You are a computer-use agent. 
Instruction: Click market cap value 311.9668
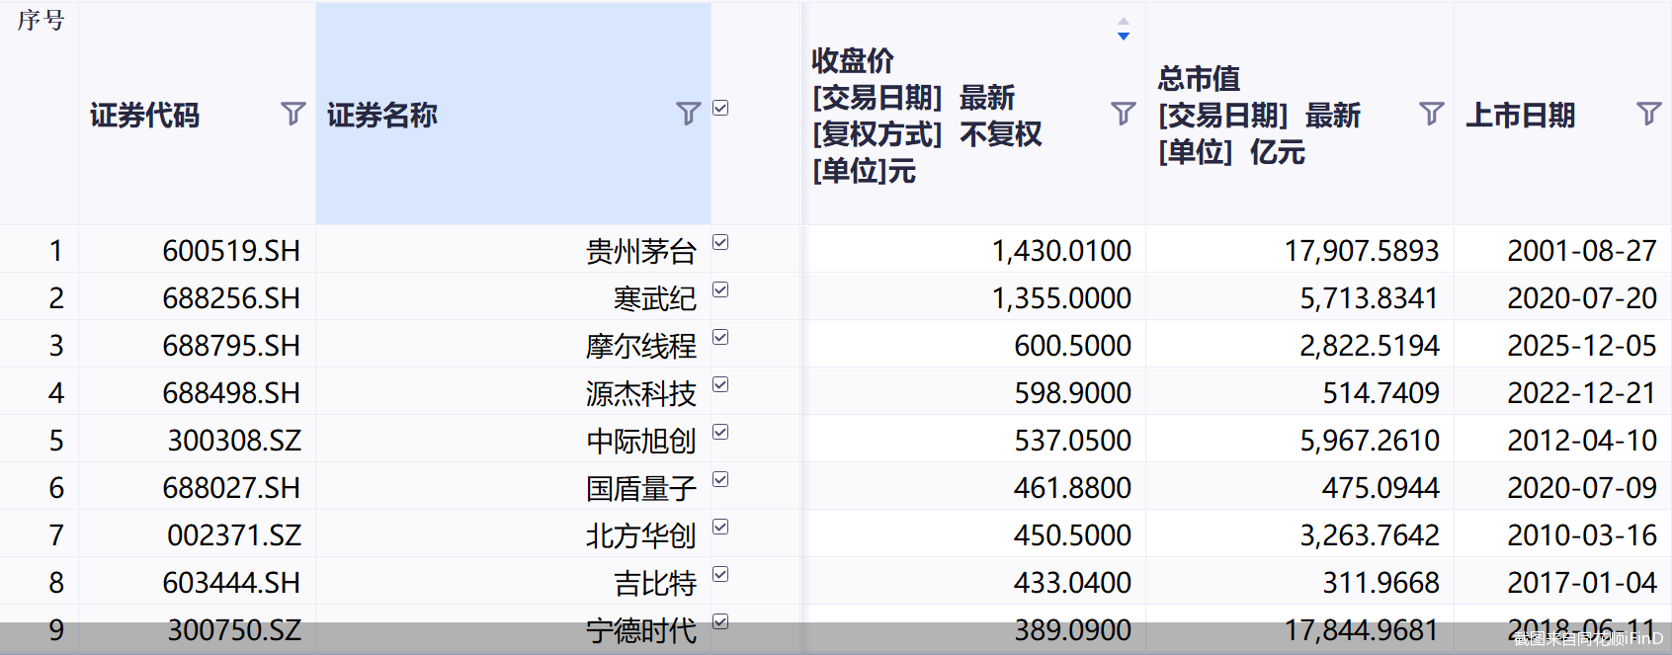click(1381, 583)
